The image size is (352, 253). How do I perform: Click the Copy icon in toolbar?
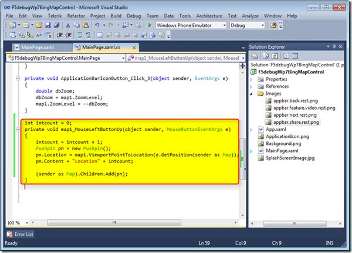click(x=76, y=25)
